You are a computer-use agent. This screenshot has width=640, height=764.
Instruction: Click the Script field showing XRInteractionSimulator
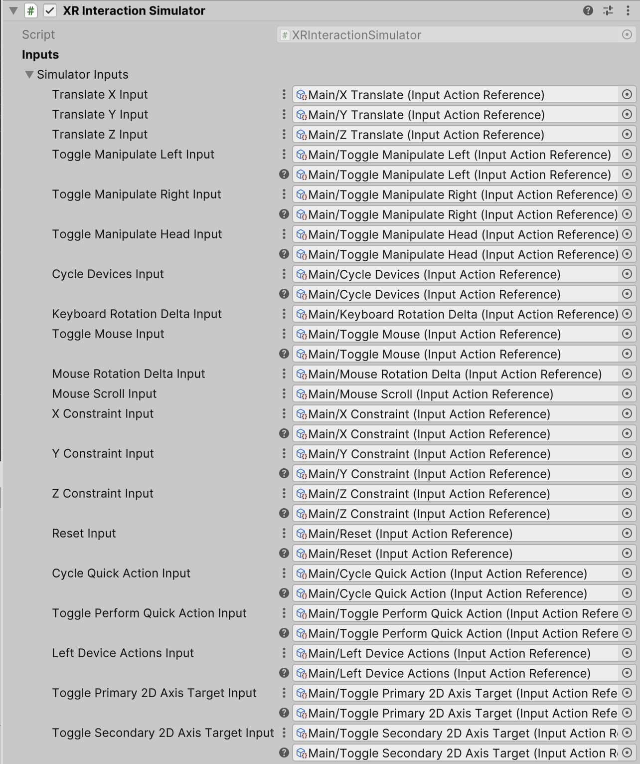[x=449, y=35]
